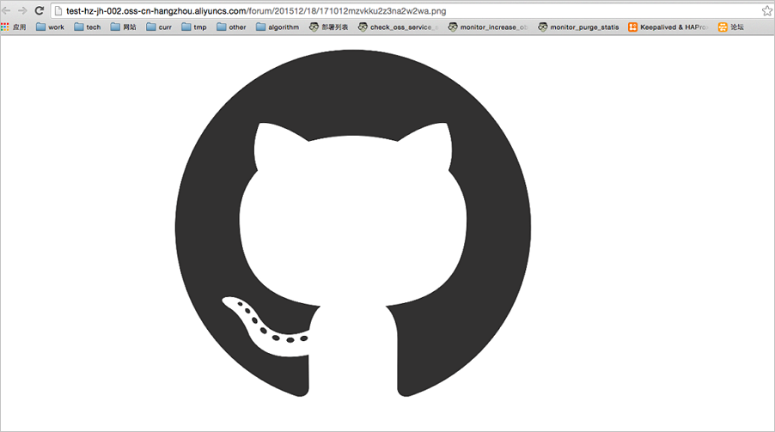
Task: Open the Keepalived & HAProxy bookmark
Action: (668, 27)
